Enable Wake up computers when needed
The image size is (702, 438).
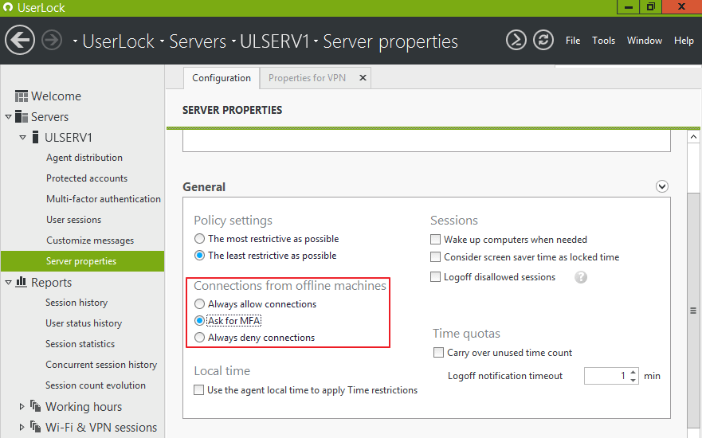(435, 240)
